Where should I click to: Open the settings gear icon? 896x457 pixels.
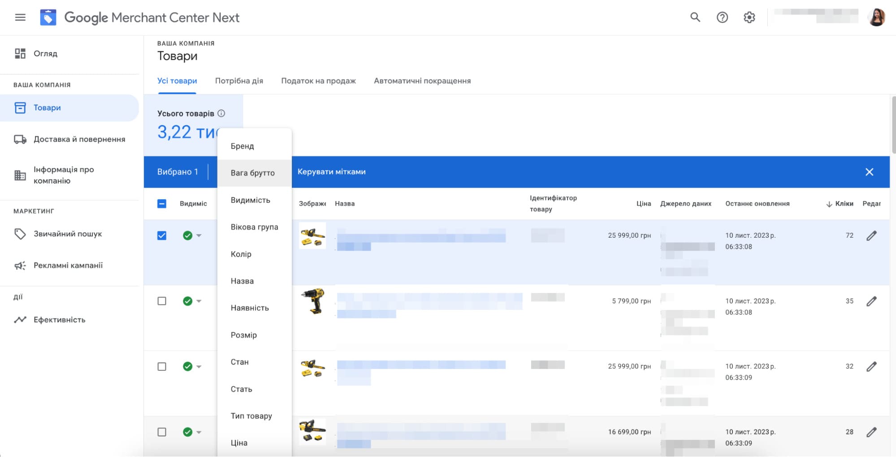click(x=749, y=17)
